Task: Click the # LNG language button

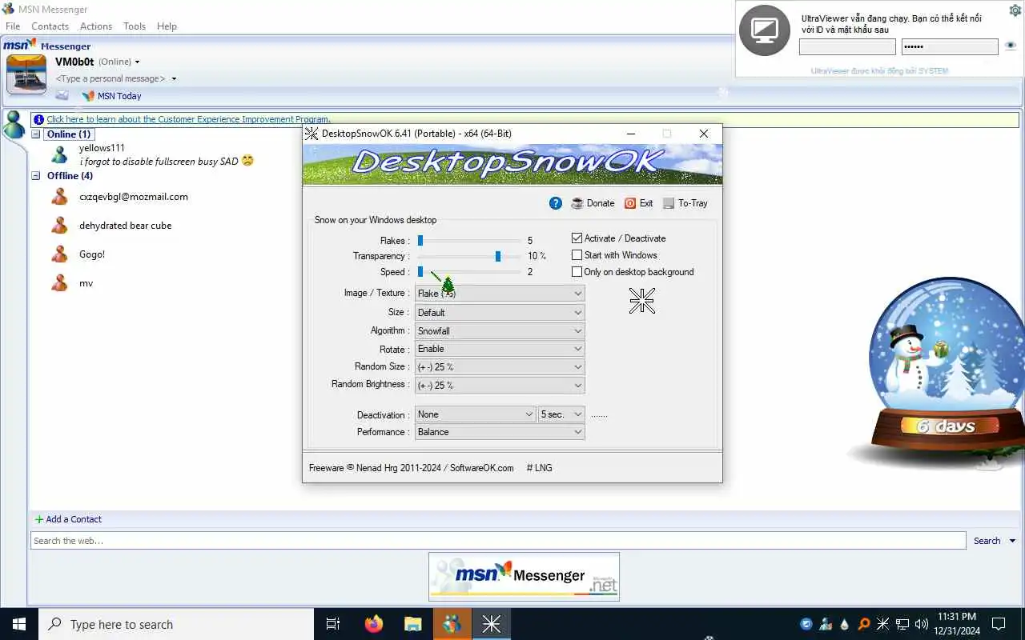Action: coord(539,468)
